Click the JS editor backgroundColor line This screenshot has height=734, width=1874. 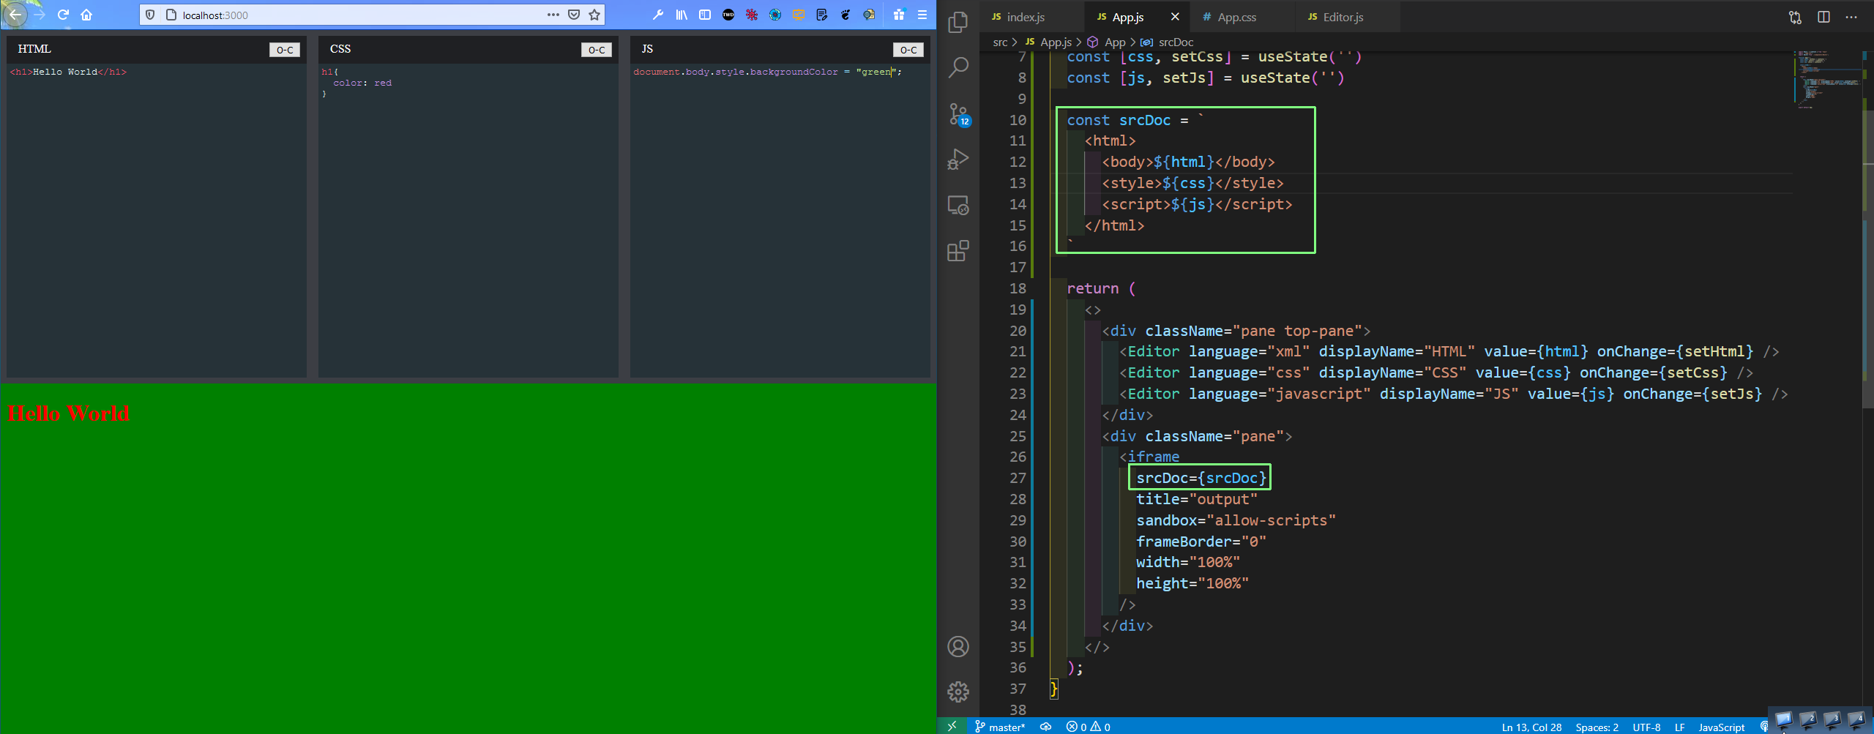(767, 72)
